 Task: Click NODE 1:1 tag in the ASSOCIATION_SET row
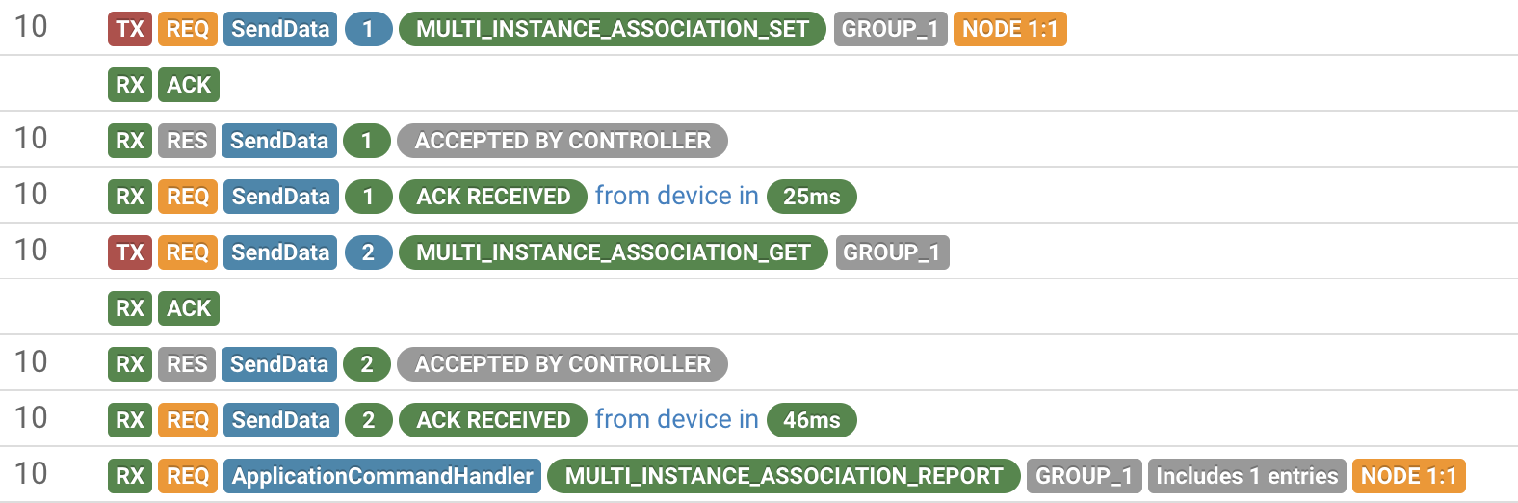tap(1009, 29)
